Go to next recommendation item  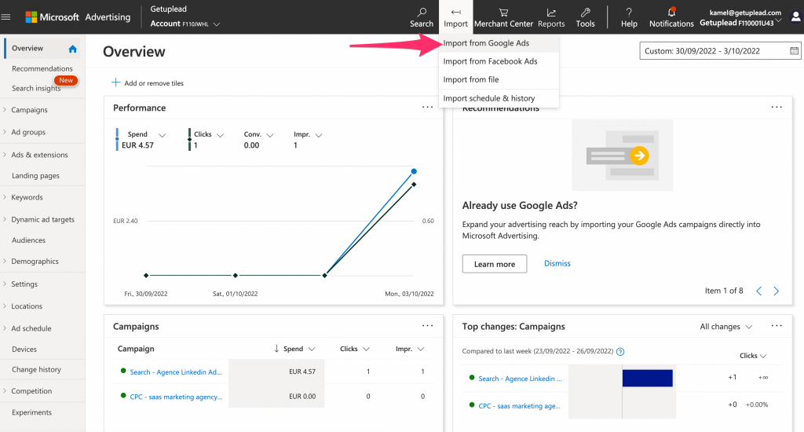(777, 291)
